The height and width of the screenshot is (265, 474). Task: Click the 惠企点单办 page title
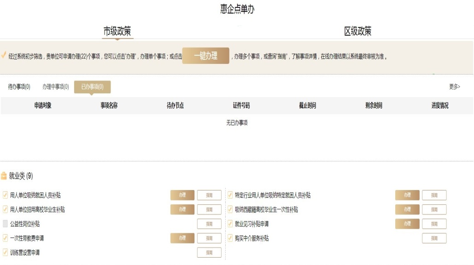[237, 9]
